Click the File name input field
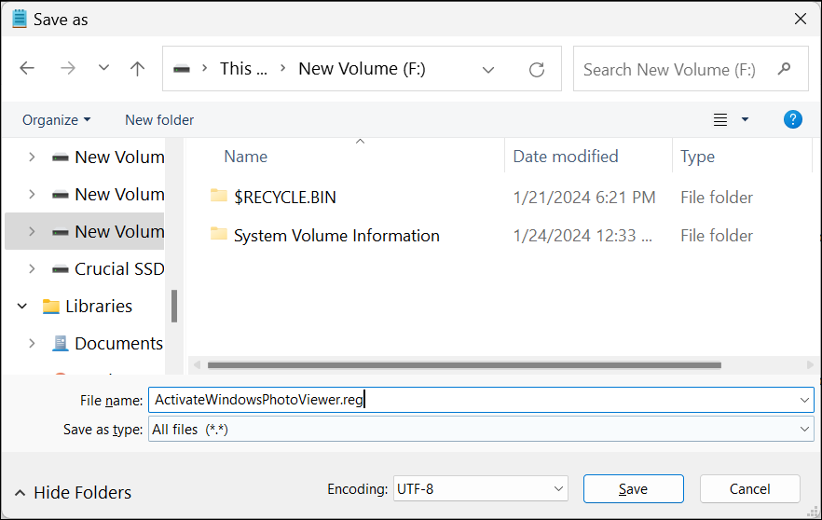 (x=481, y=400)
